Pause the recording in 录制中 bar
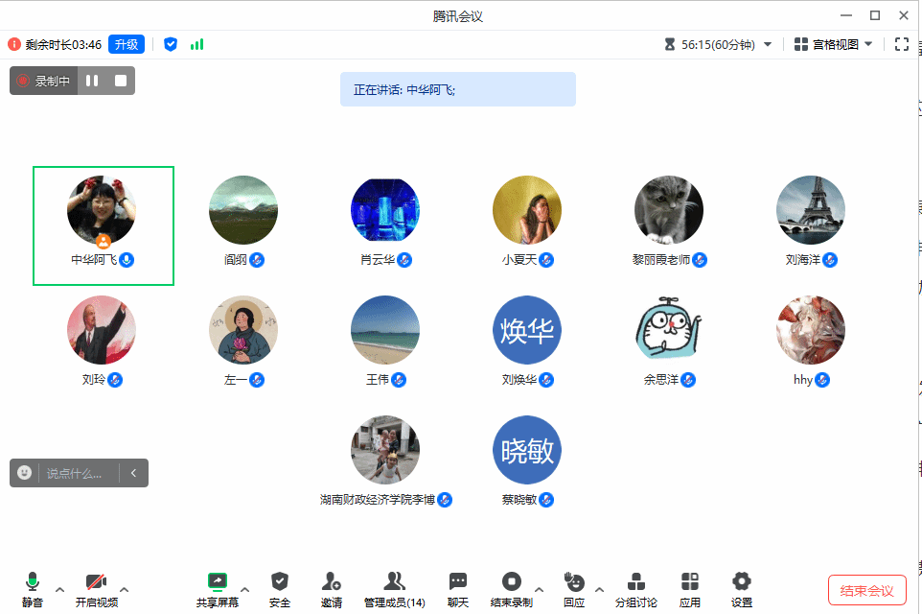Screen dimensions: 922x614 [x=92, y=81]
